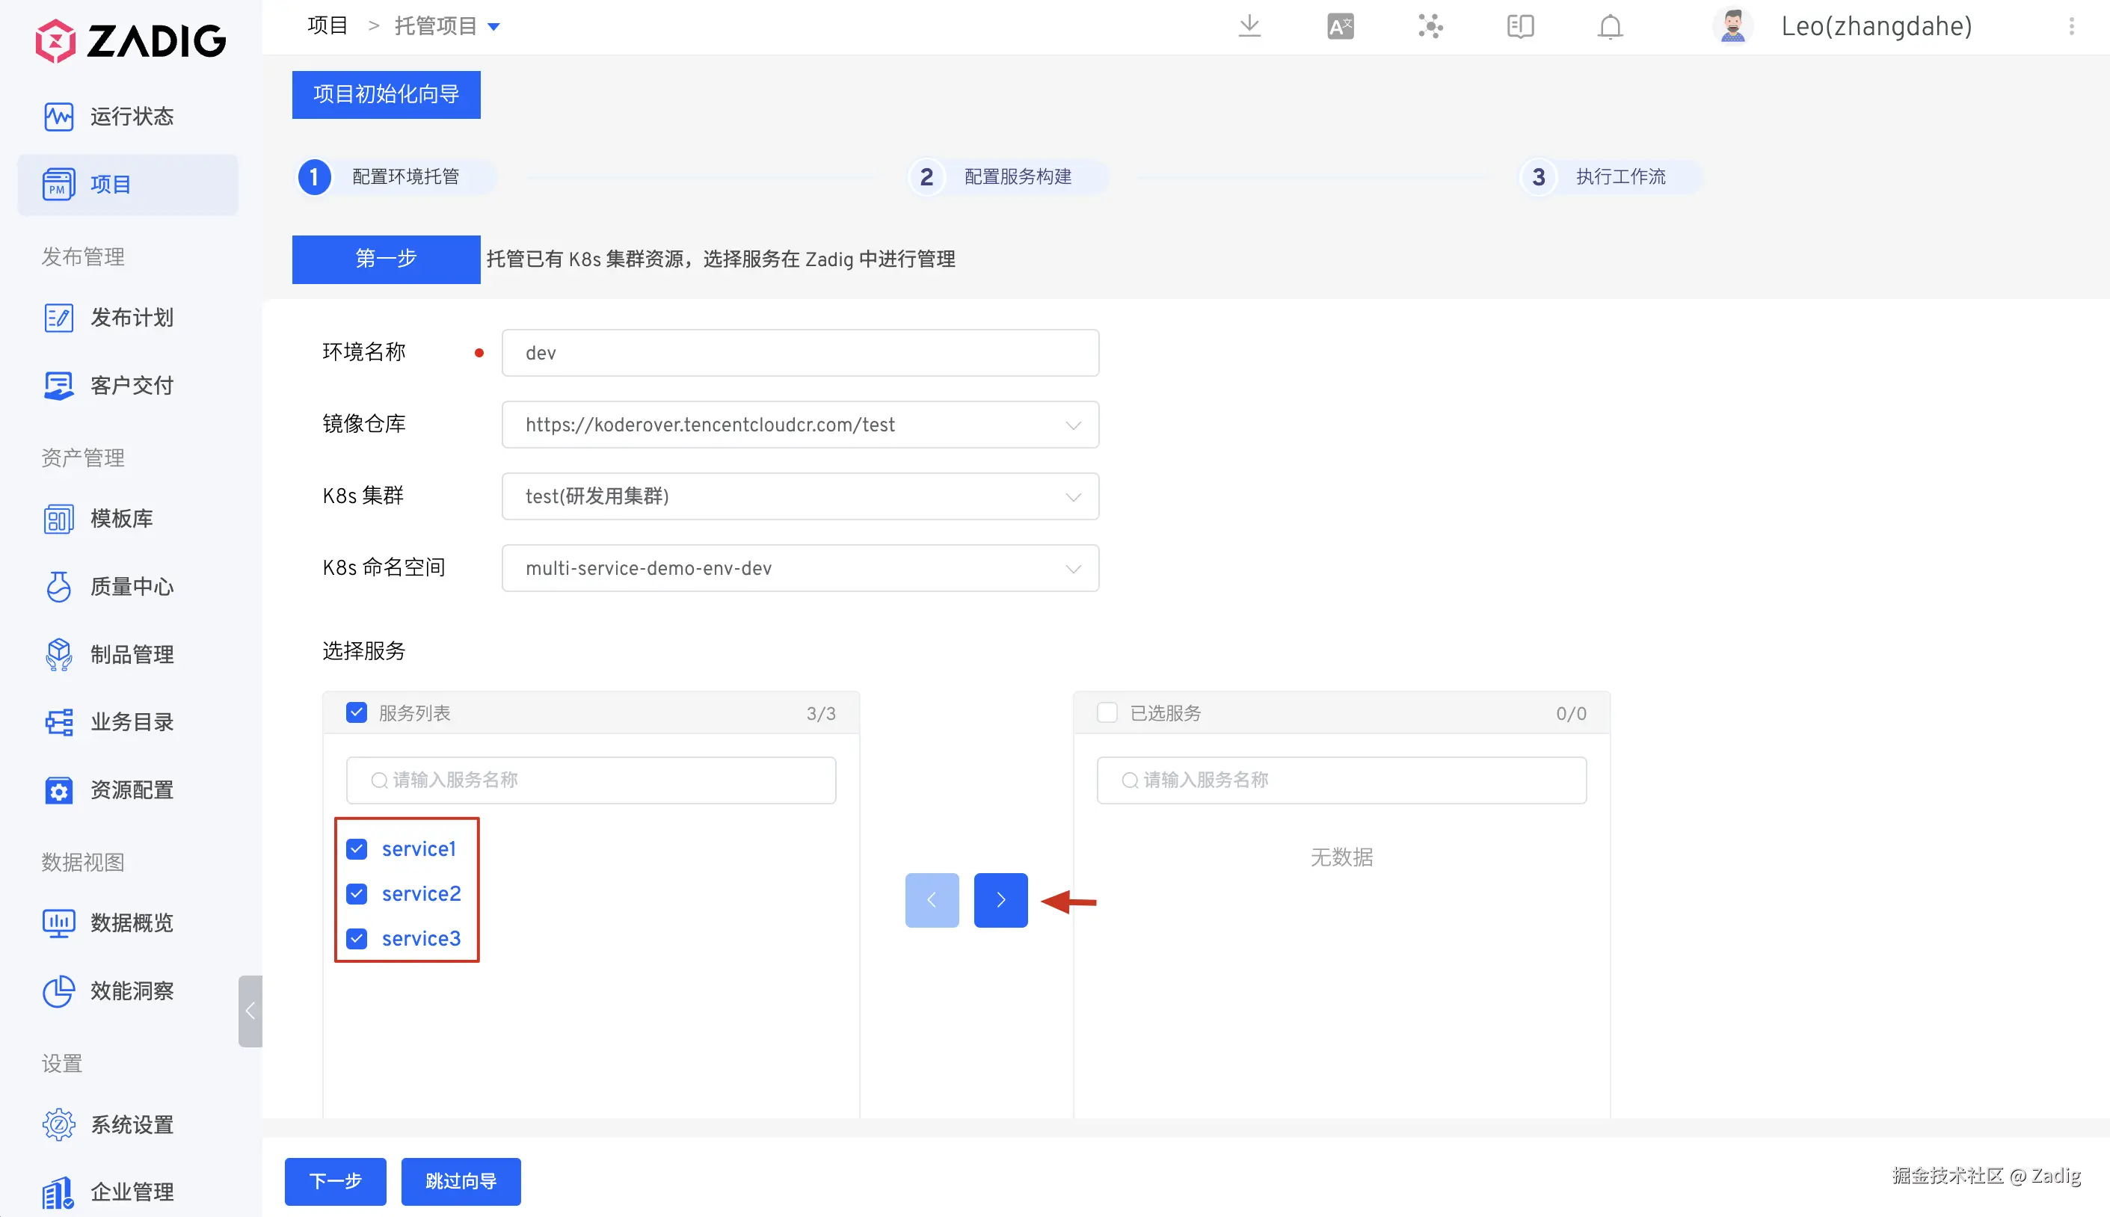Viewport: 2110px width, 1217px height.
Task: Open the K8s 集群 cluster dropdown
Action: click(x=1072, y=496)
